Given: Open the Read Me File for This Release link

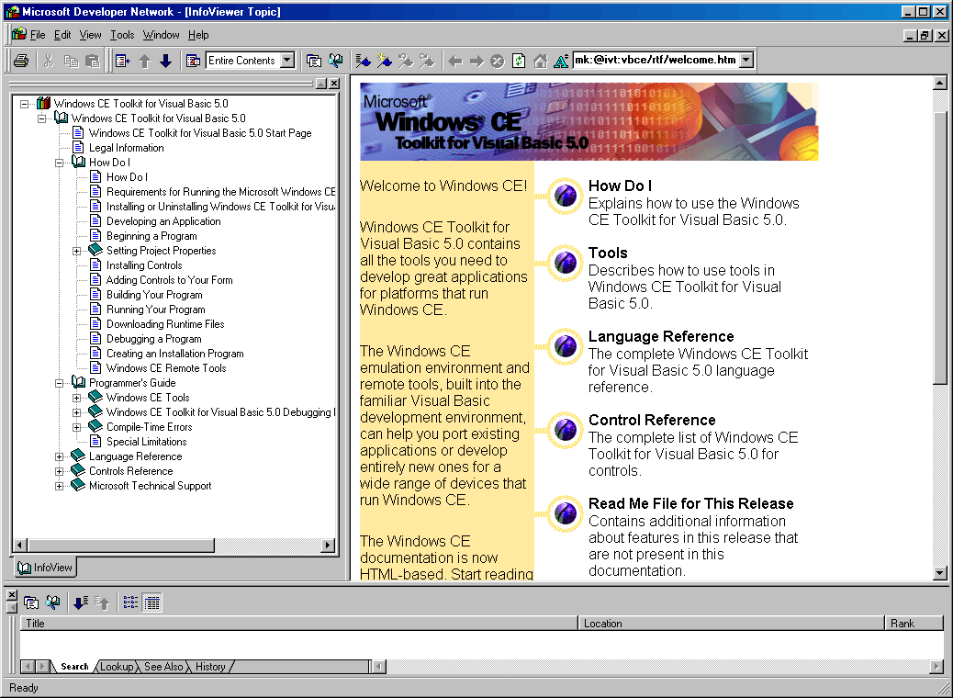Looking at the screenshot, I should [x=691, y=503].
